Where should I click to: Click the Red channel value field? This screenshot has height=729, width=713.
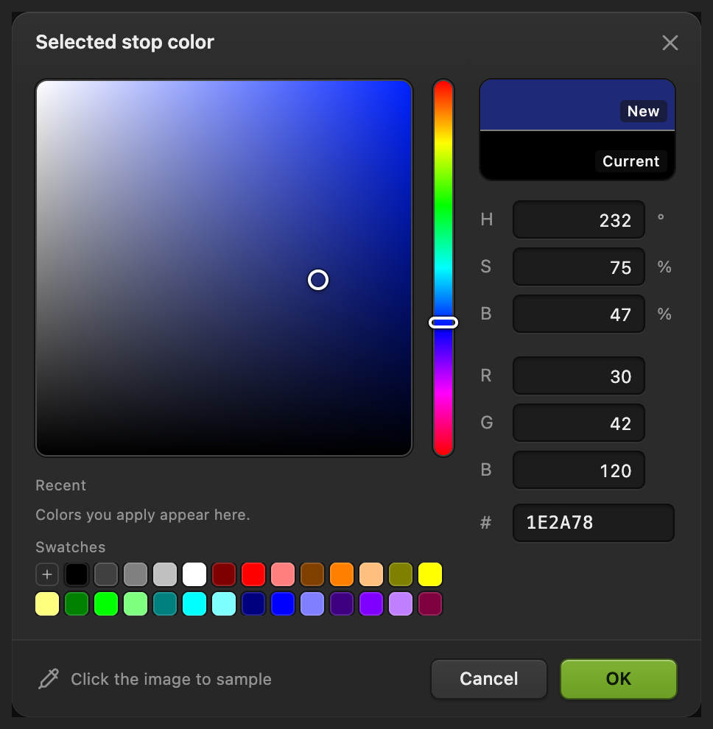(x=579, y=376)
